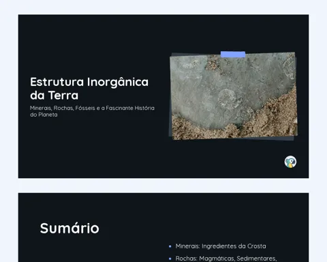Click the Rochas: Magmáticas, Sedimentares item
This screenshot has height=262, width=327.
coord(226,259)
